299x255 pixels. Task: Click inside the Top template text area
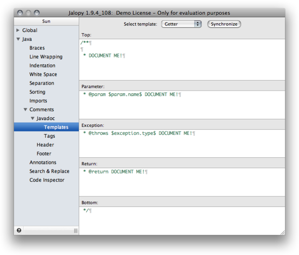[182, 59]
